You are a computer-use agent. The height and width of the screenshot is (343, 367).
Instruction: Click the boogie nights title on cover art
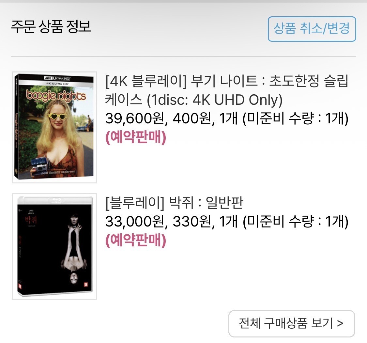tap(56, 96)
